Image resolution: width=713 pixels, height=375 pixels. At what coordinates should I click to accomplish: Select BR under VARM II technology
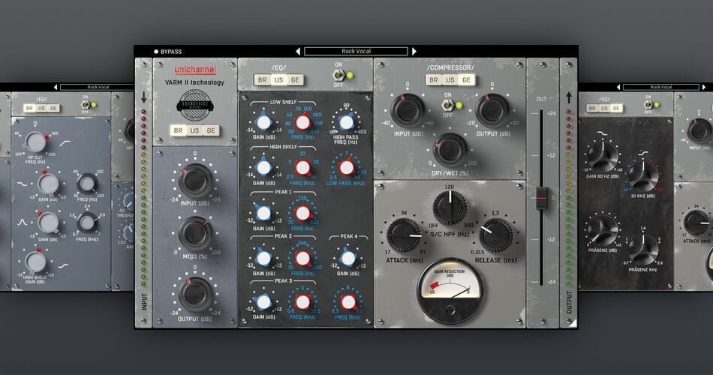[179, 130]
